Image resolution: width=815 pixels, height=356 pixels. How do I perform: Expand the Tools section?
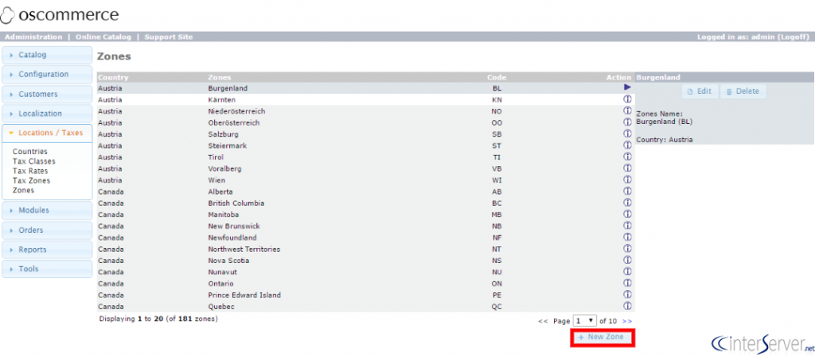click(x=47, y=269)
